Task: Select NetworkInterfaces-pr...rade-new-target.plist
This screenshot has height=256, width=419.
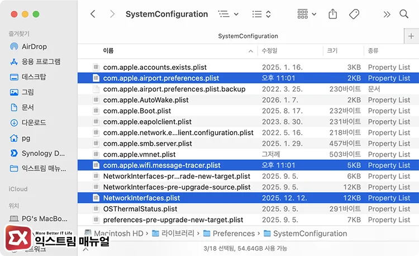Action: click(x=248, y=176)
